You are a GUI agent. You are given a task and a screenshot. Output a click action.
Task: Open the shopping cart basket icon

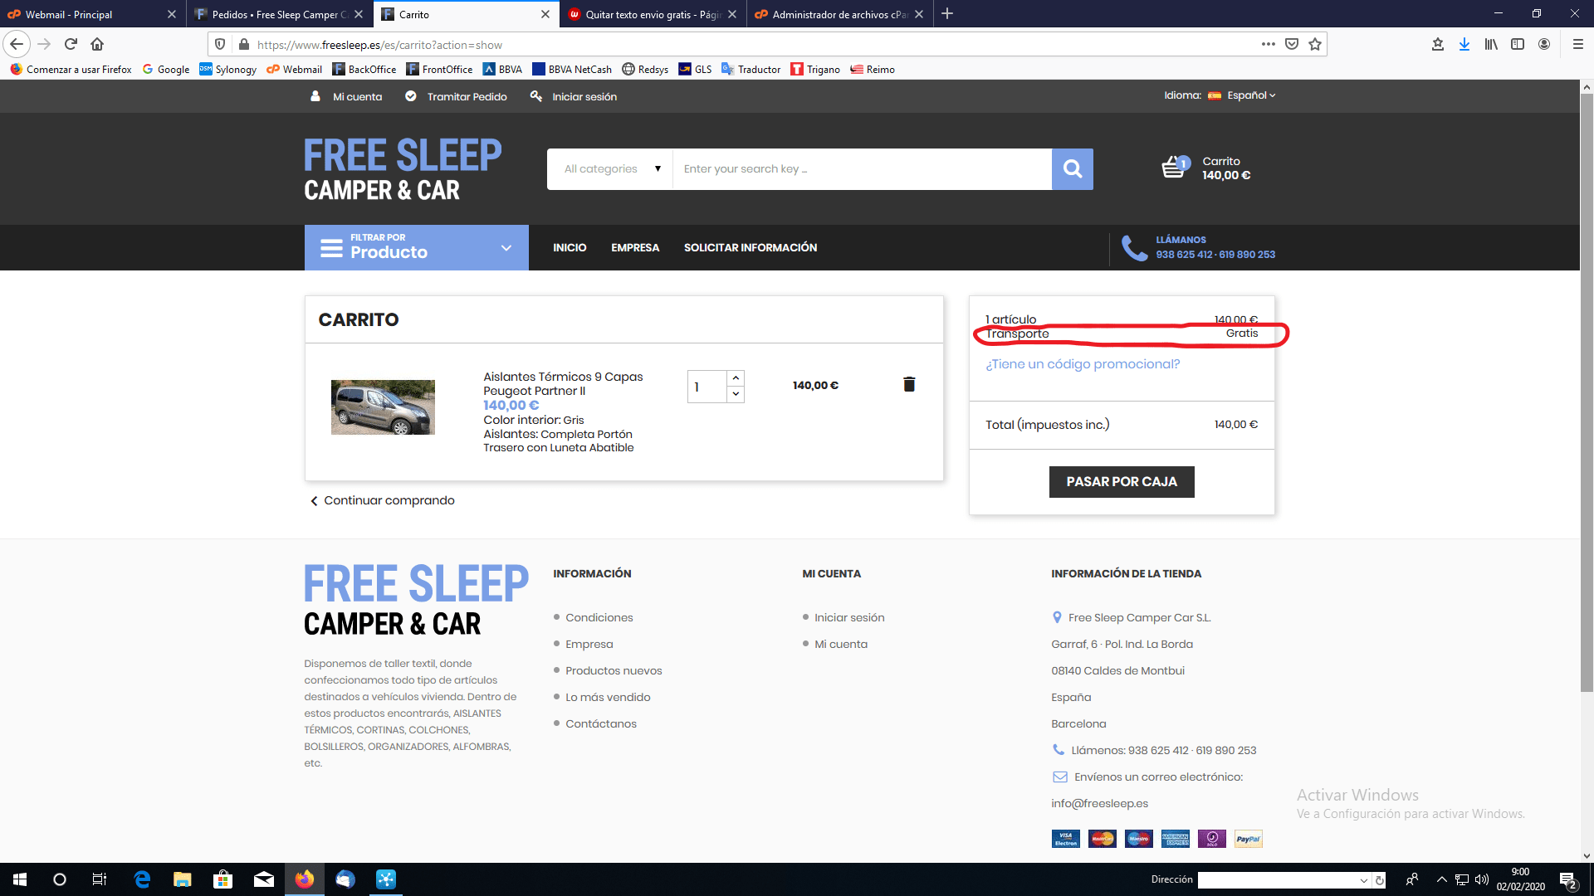point(1175,167)
